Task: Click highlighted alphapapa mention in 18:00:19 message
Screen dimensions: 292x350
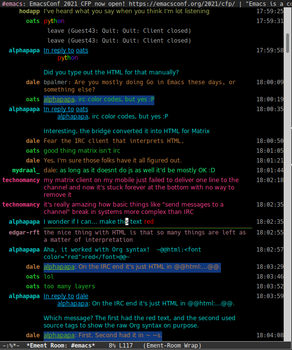Action: [x=59, y=99]
